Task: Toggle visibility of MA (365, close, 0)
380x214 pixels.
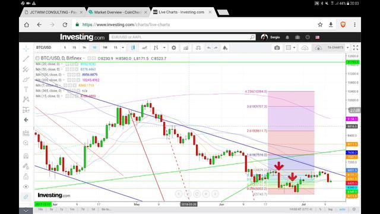Action: click(x=69, y=91)
